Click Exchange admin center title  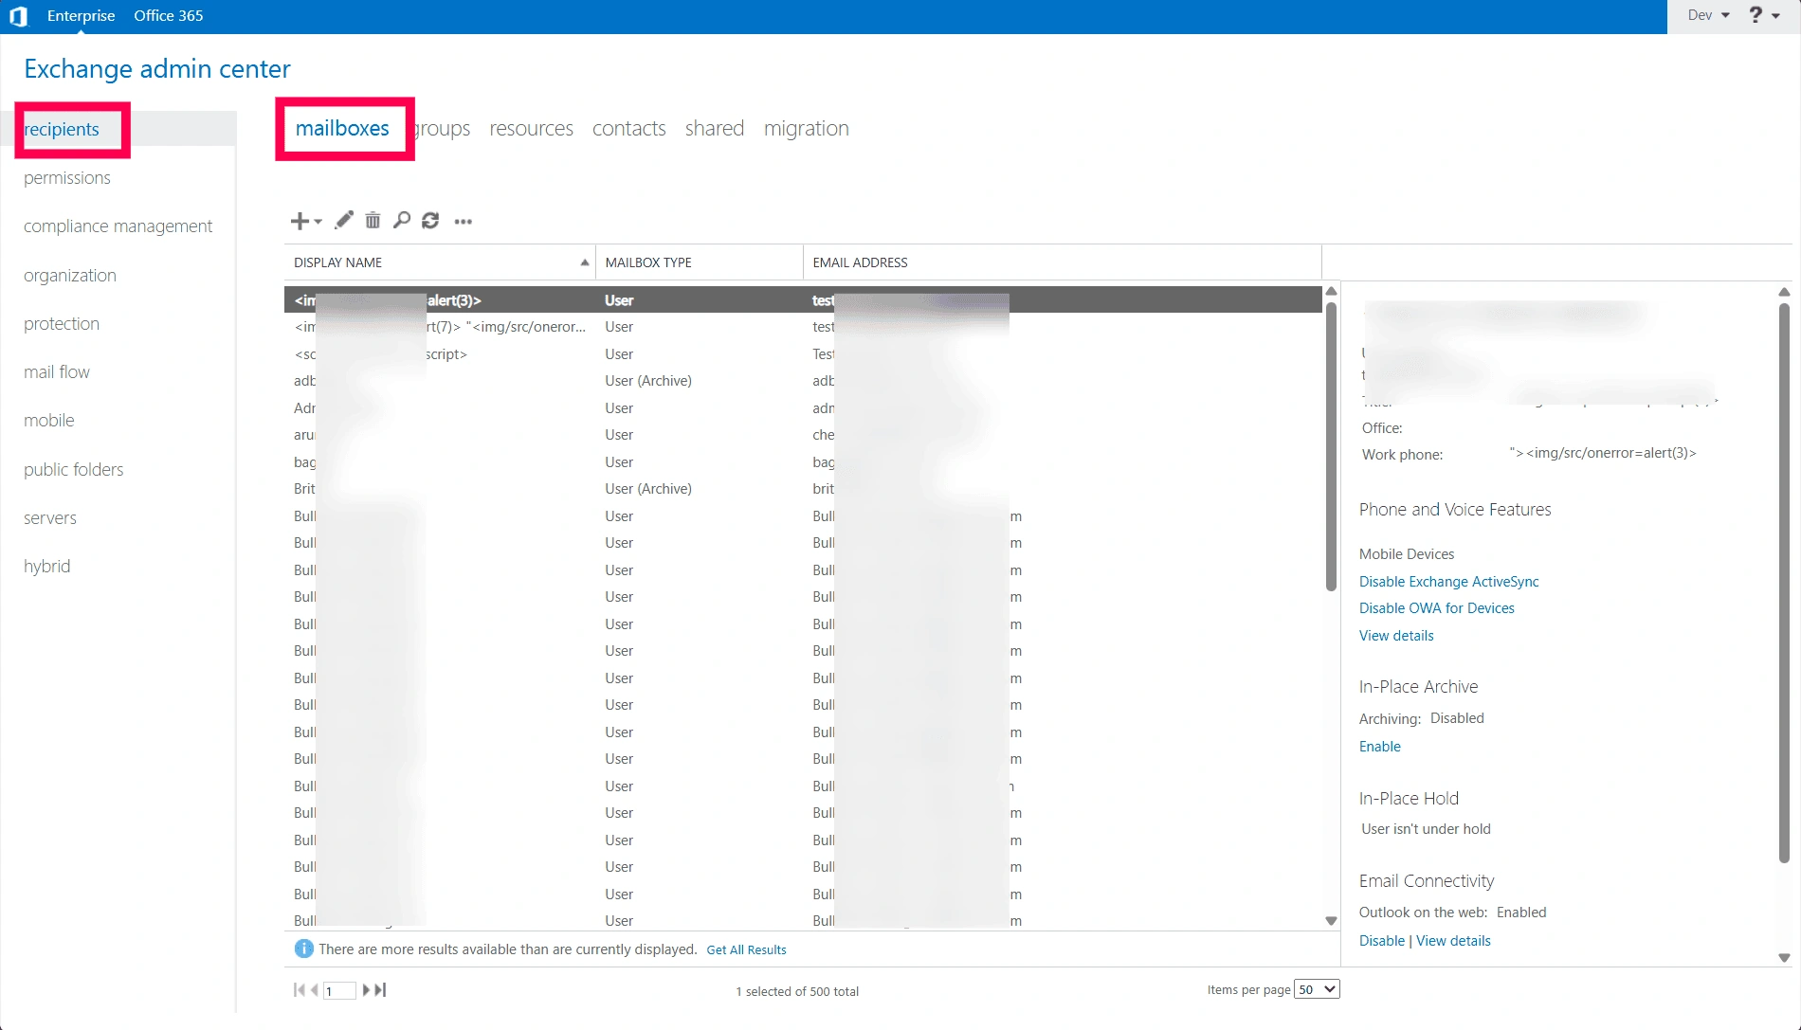pos(157,69)
